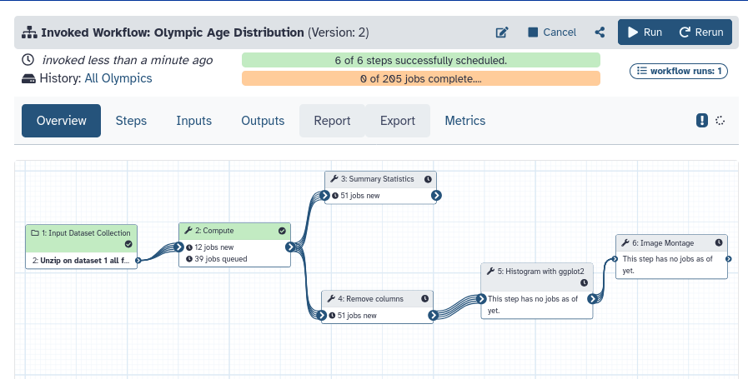The image size is (748, 379).
Task: Click the clock icon beside invoked time
Action: 28,60
